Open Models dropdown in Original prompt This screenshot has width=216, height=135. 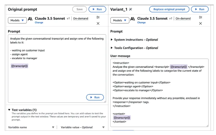(17, 20)
